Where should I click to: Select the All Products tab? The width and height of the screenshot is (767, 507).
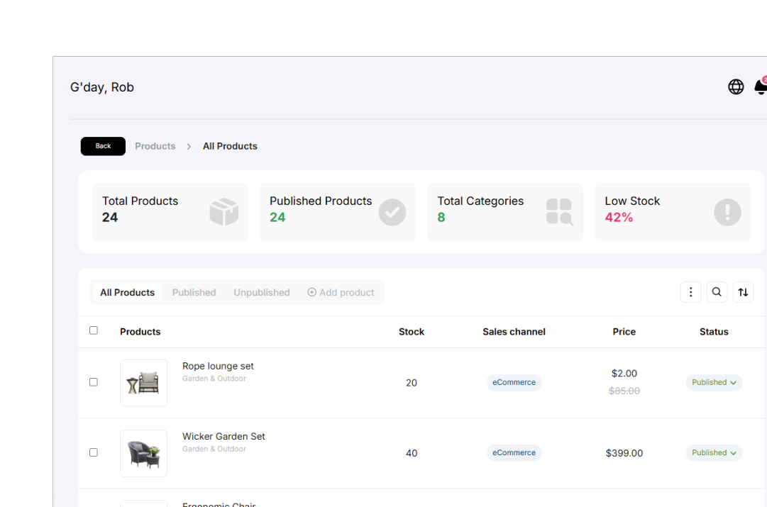point(127,292)
